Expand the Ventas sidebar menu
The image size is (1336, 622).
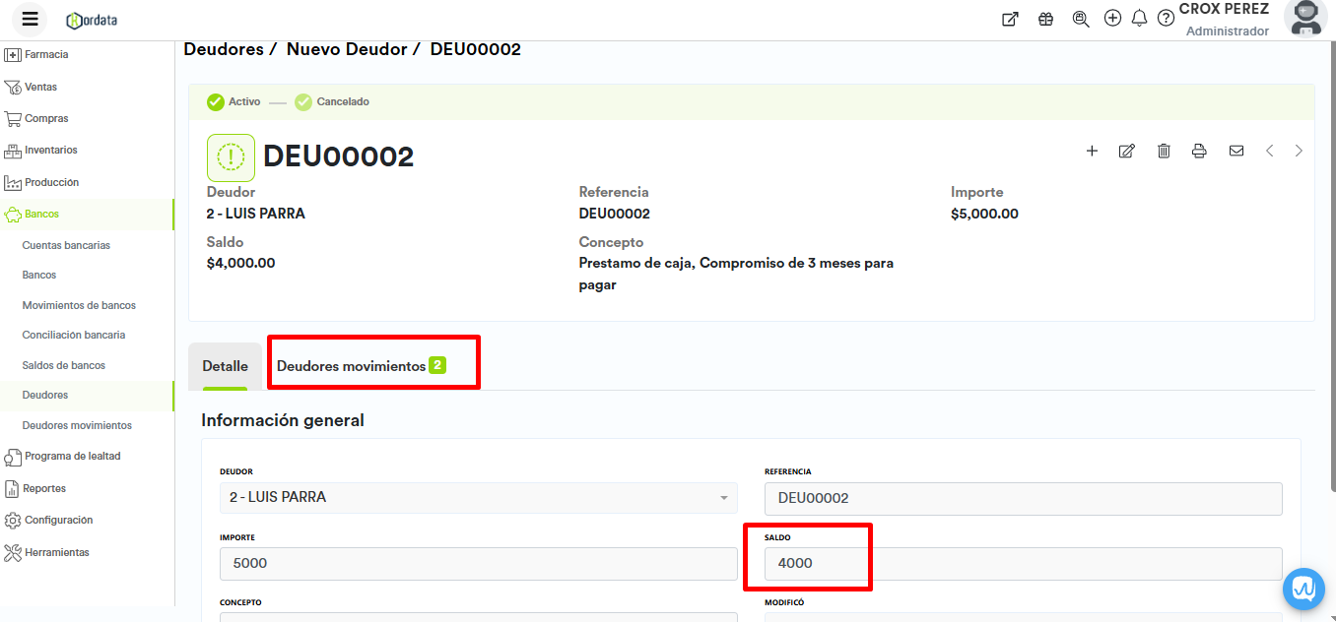pos(40,87)
